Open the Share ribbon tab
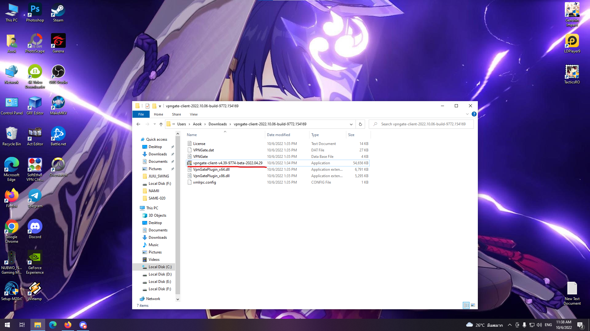Screen dimensions: 590x331 tap(176, 114)
